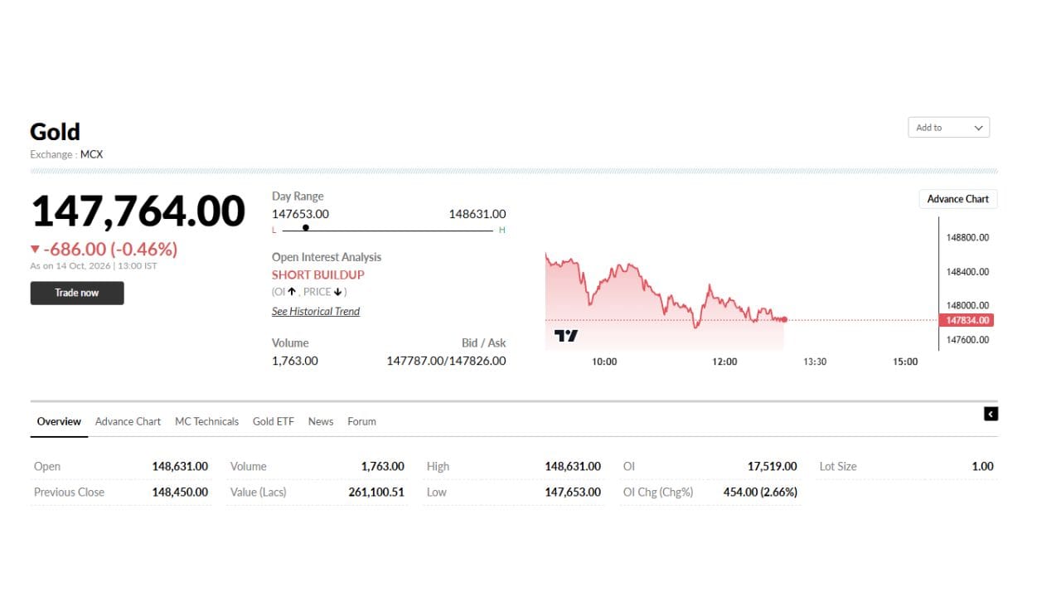Click the Trade now button
This screenshot has width=1061, height=597.
point(77,293)
